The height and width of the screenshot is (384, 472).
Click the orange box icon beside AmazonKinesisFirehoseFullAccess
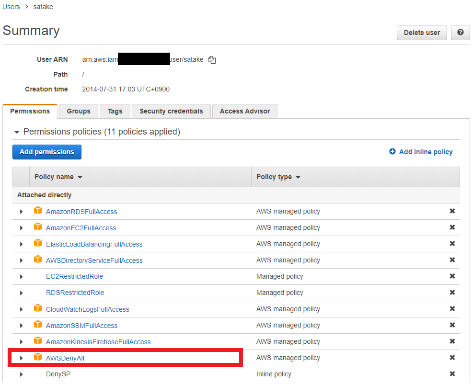(38, 340)
